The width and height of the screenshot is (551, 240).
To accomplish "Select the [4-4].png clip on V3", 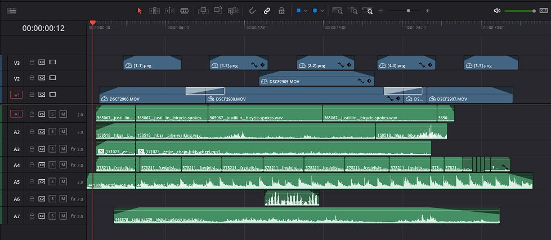I will pyautogui.click(x=406, y=63).
